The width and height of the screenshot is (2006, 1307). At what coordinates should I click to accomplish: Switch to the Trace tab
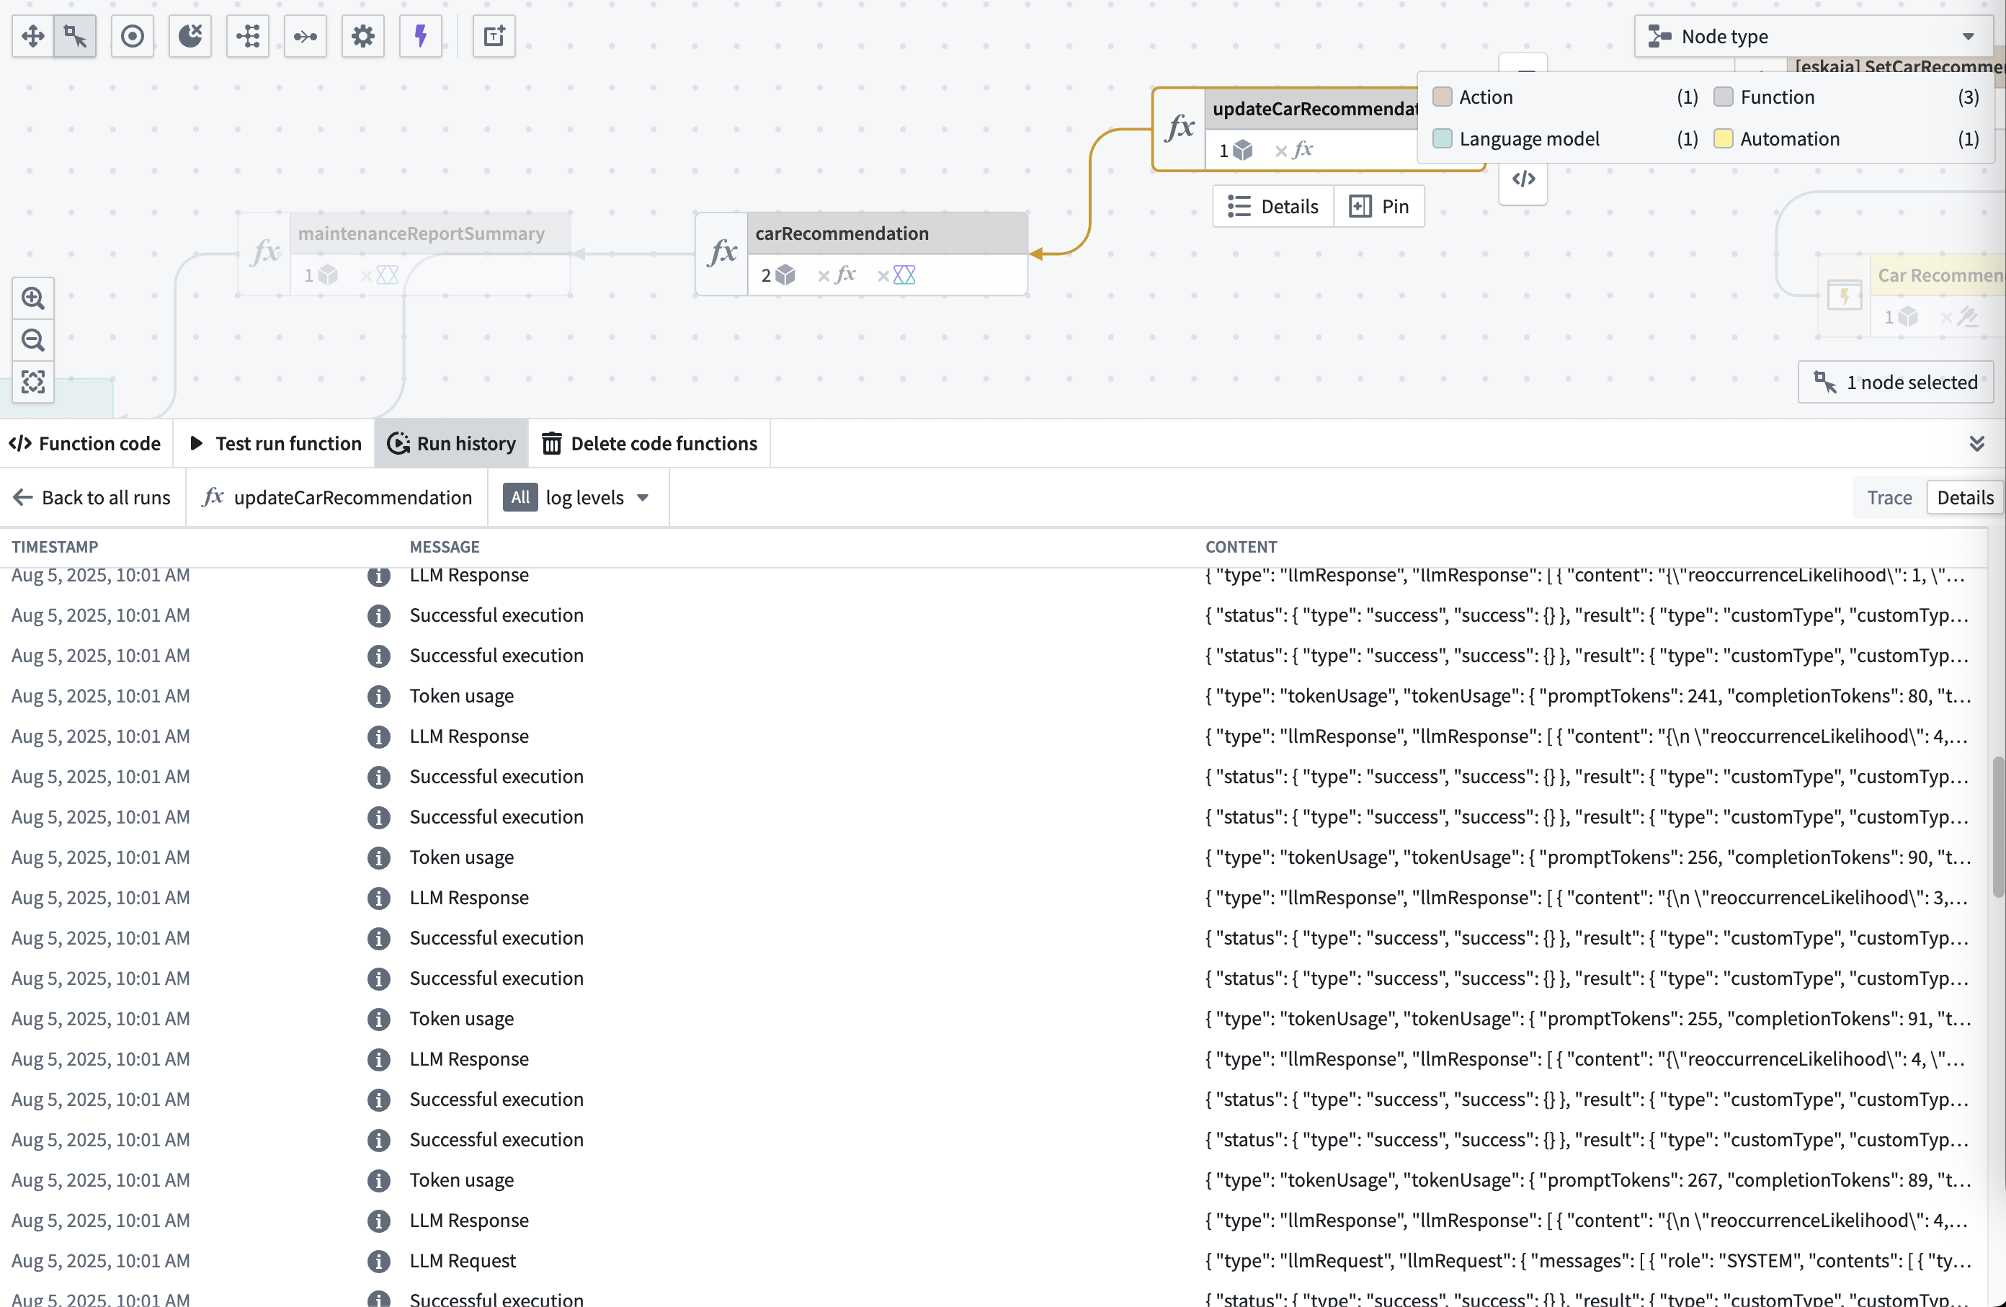pos(1888,497)
